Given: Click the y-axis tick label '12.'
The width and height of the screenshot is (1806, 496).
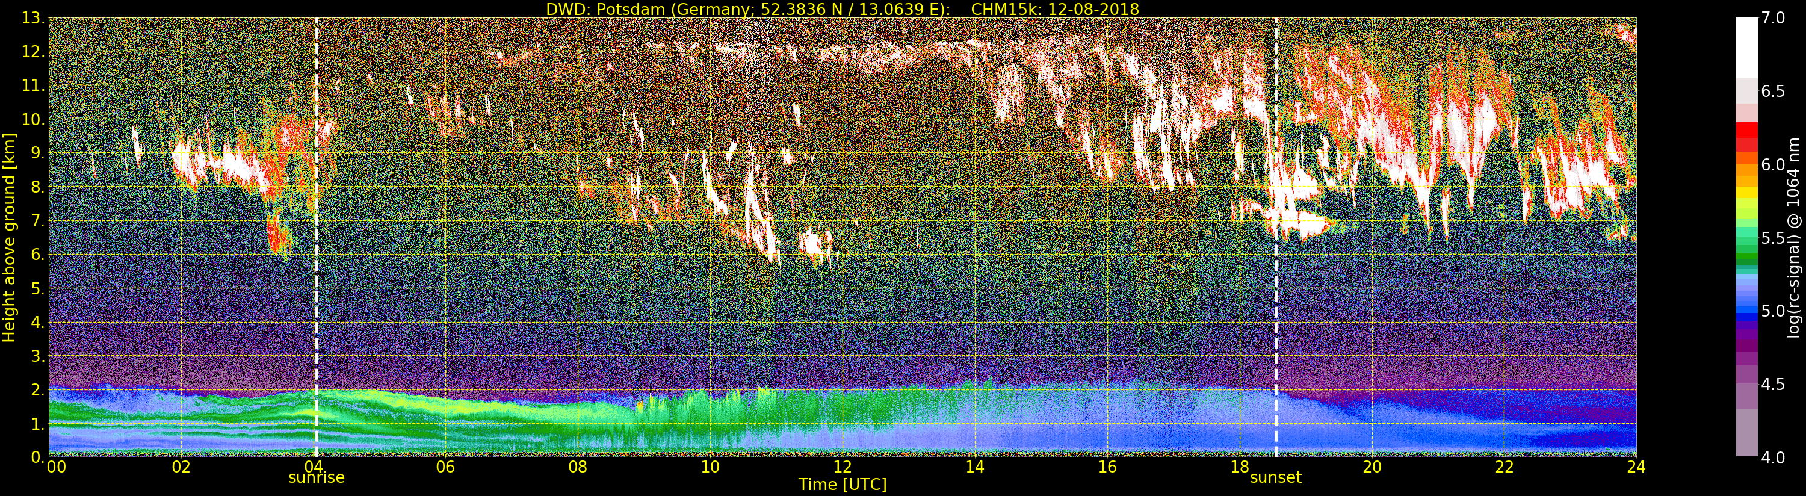Looking at the screenshot, I should tap(33, 52).
